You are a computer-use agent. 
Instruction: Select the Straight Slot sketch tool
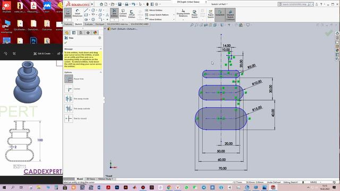coord(86,20)
